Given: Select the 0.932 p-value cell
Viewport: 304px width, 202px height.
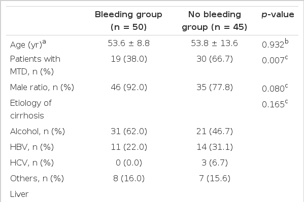Looking at the screenshot, I should [275, 44].
